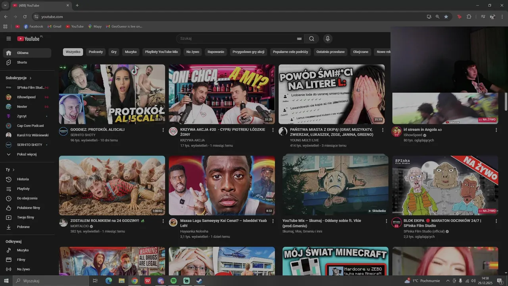The width and height of the screenshot is (508, 286).
Task: Open Muzyka under Odkrywaj
Action: pos(27,250)
